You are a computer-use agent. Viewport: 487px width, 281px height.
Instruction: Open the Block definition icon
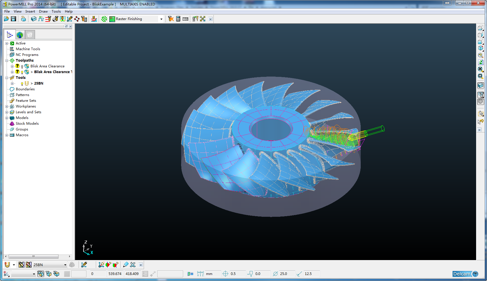click(x=34, y=19)
